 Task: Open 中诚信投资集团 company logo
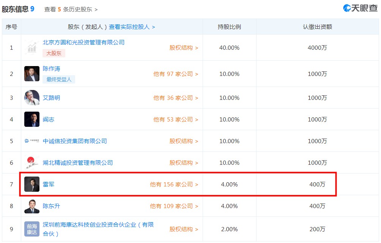coord(32,141)
